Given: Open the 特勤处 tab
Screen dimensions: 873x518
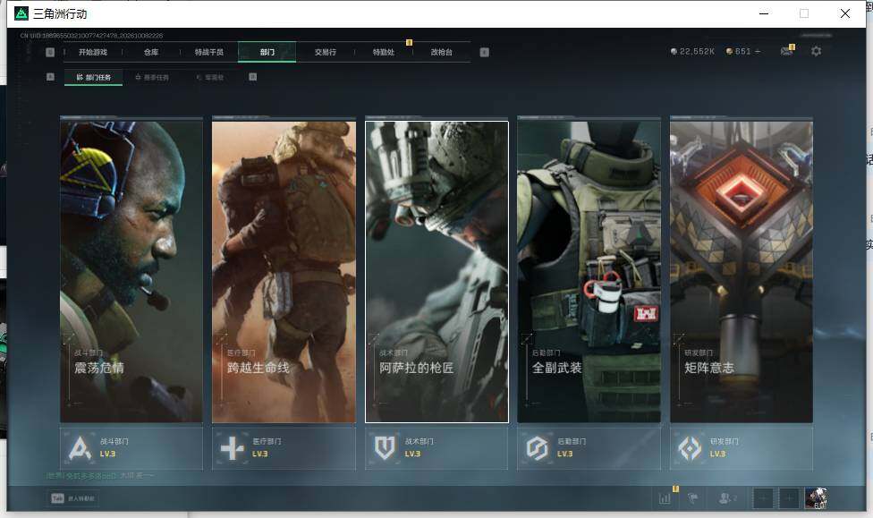Looking at the screenshot, I should (x=384, y=52).
